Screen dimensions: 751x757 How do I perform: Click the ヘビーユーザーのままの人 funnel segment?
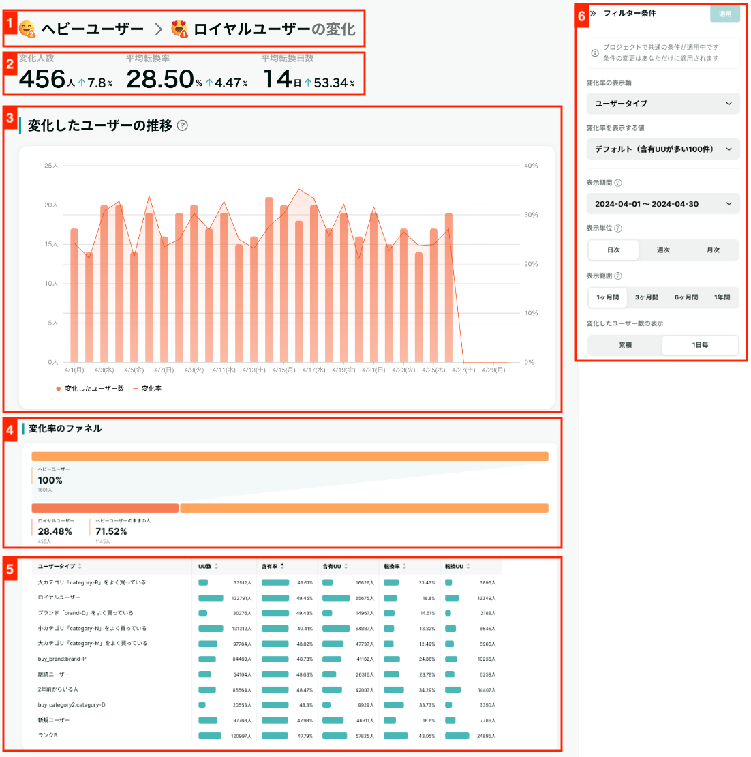[x=364, y=508]
